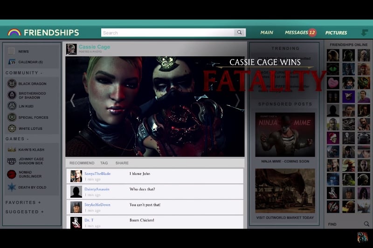This screenshot has height=248, width=373.
Task: Click the download arrow icon in header
Action: pos(364,33)
